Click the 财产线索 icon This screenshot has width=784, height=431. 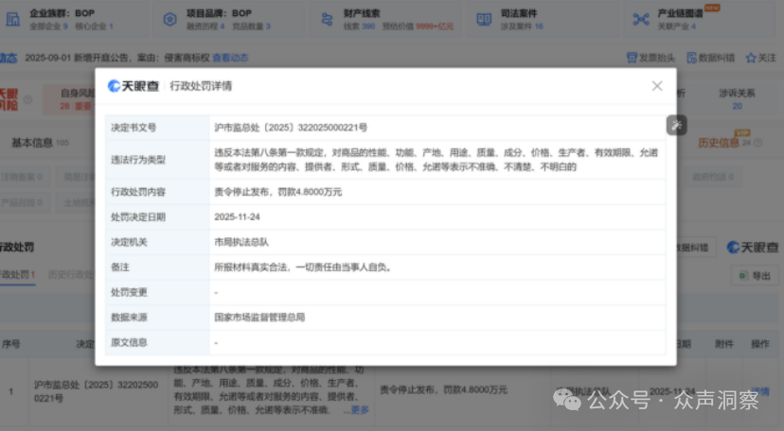coord(327,20)
